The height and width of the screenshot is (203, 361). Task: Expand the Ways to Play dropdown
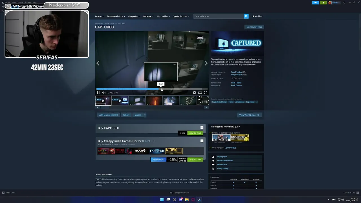[x=163, y=16]
